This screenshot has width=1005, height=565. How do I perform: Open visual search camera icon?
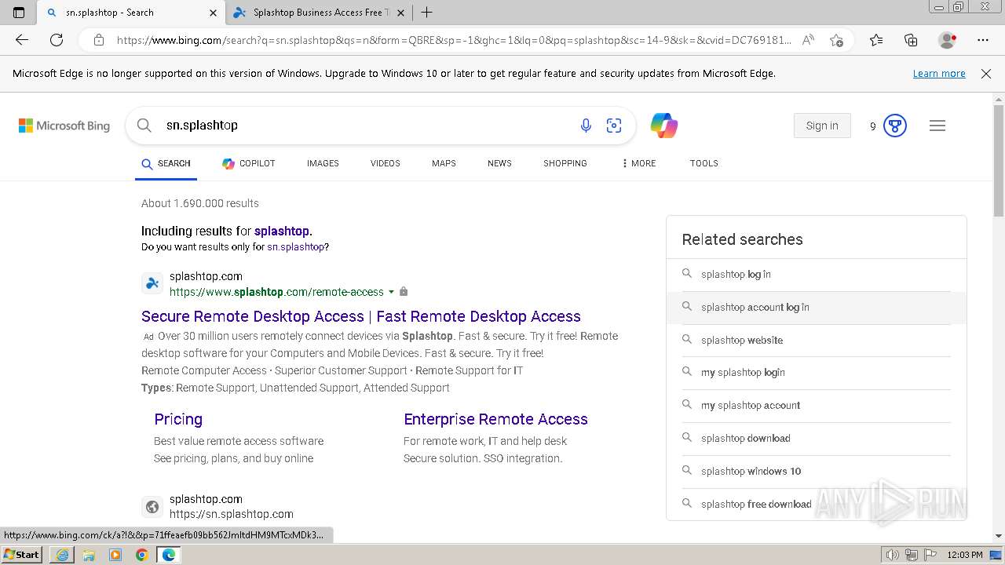(x=614, y=126)
